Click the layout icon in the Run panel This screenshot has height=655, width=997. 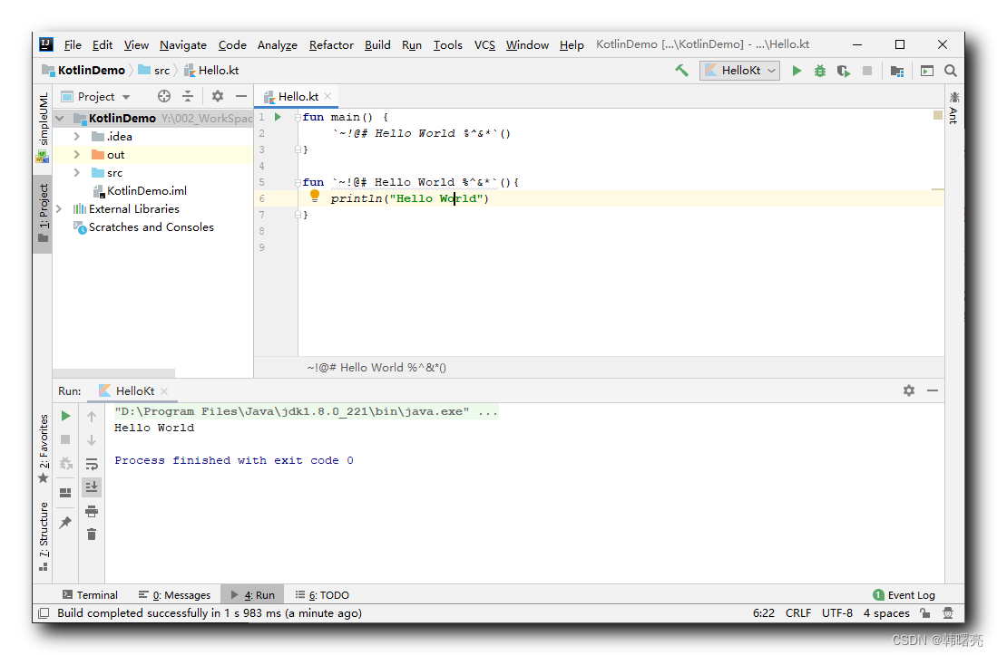65,493
